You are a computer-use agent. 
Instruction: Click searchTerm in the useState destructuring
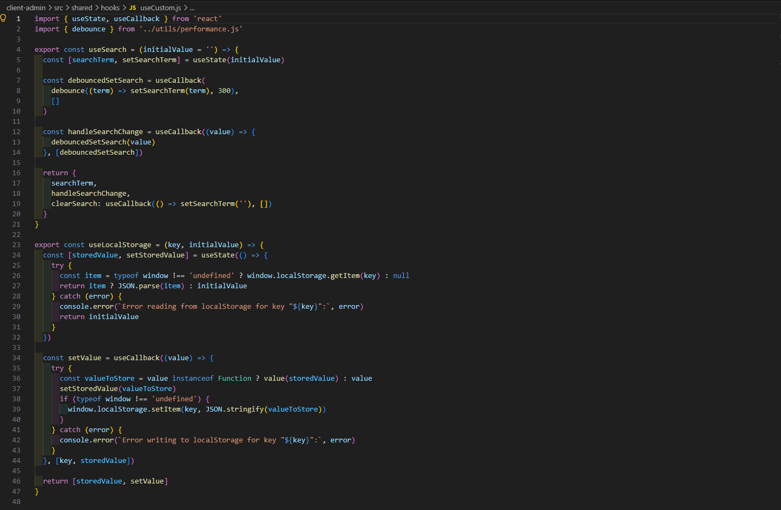click(93, 59)
